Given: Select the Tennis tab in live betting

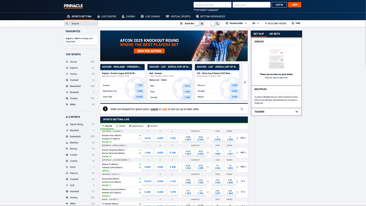Looking at the screenshot, I should pos(121,126).
